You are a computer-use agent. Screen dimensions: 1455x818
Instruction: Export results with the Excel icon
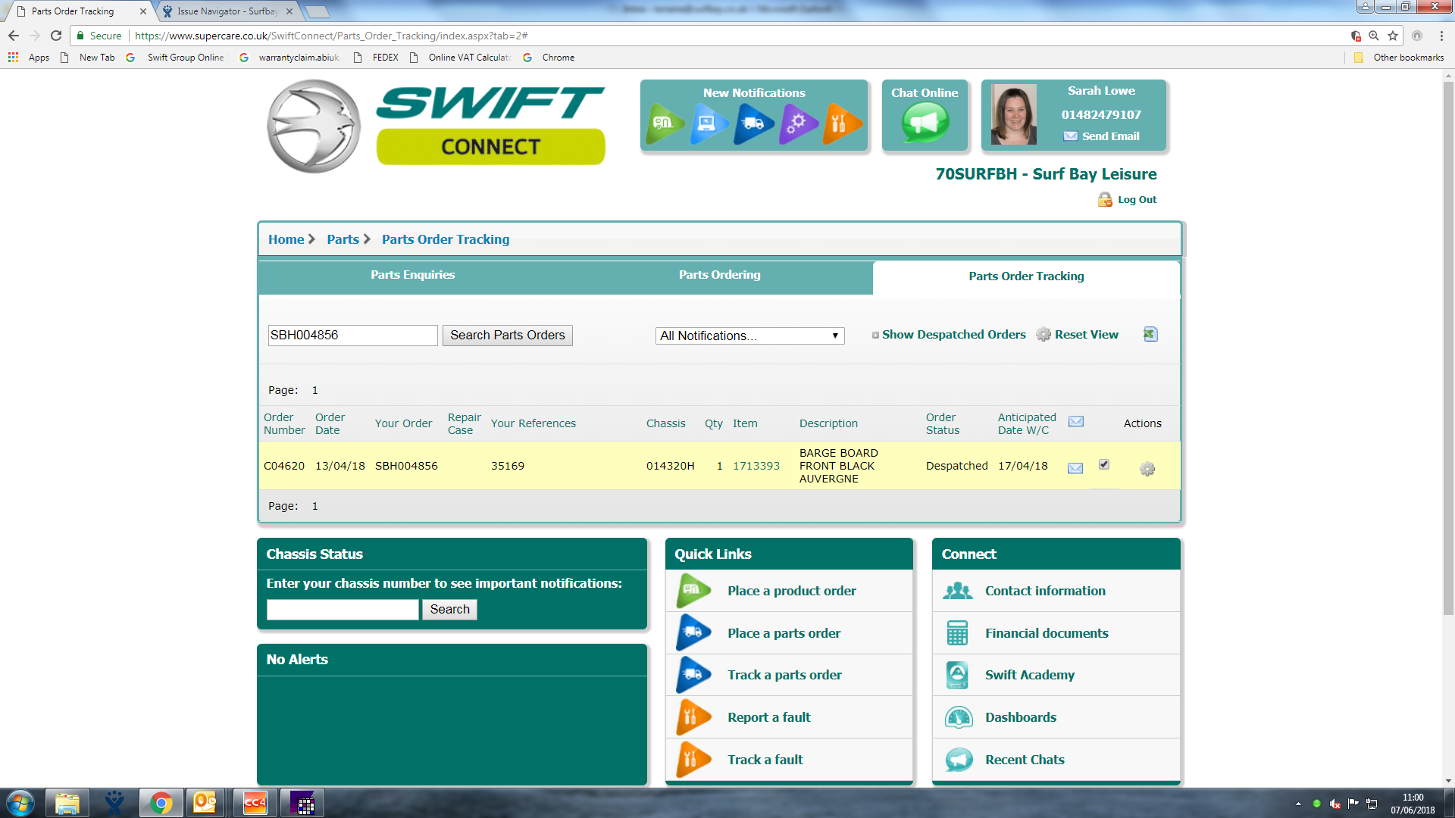coord(1150,335)
